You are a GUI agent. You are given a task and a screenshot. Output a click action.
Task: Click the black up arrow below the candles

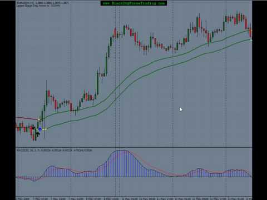(x=38, y=134)
